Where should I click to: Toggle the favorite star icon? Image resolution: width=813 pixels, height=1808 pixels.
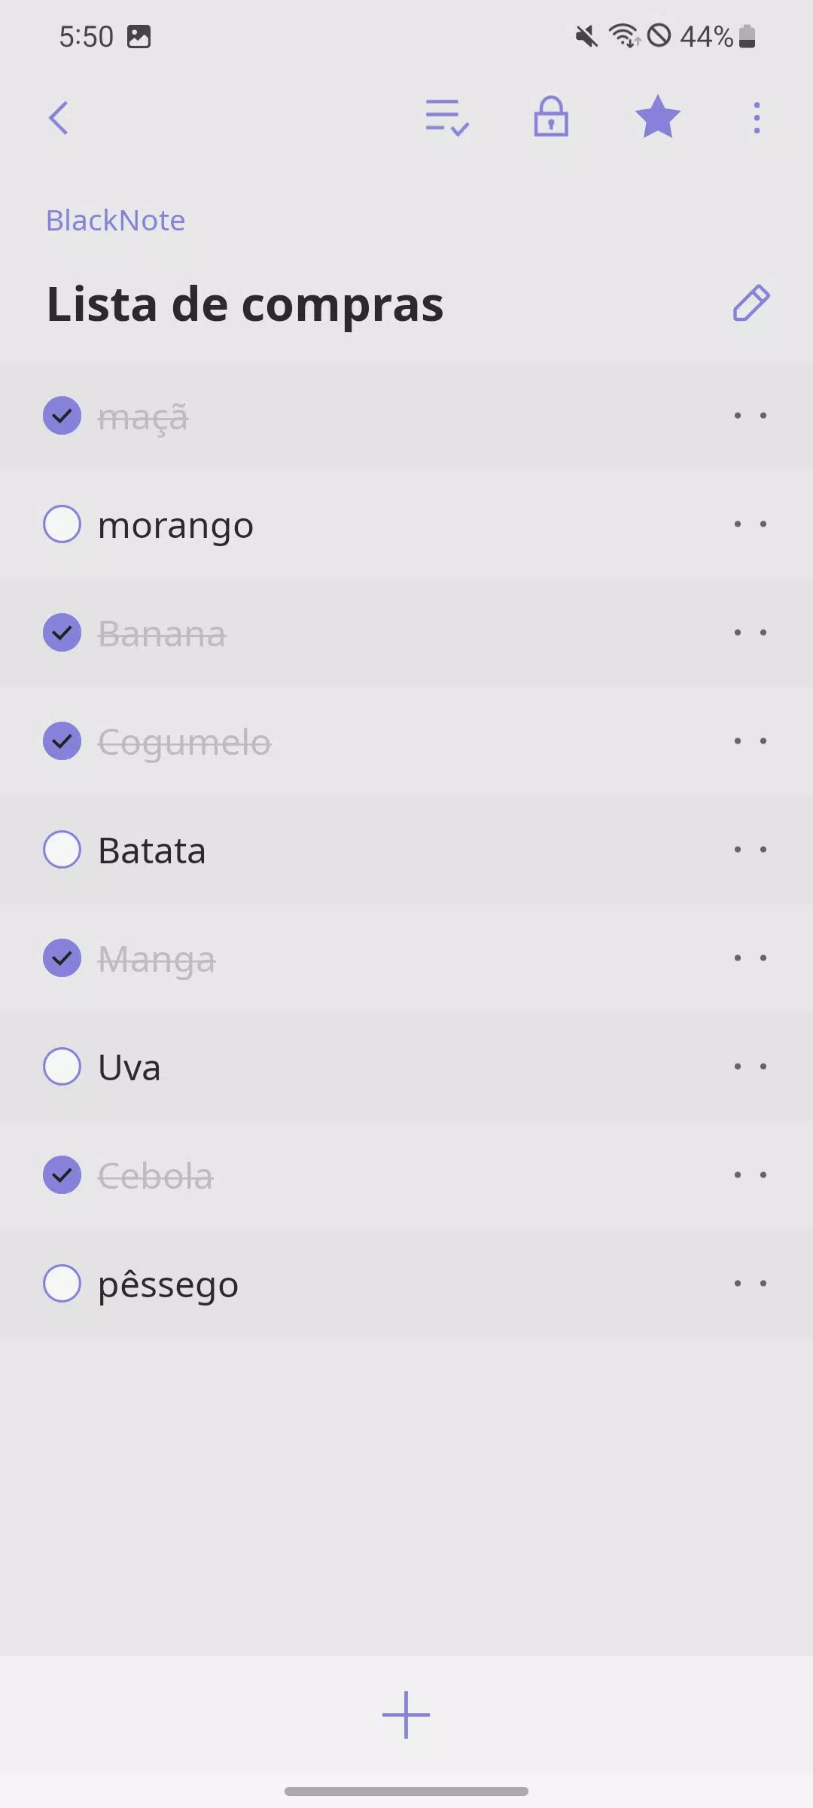[x=658, y=117]
